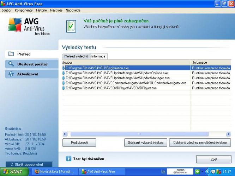Open the Nápověda menu

pyautogui.click(x=73, y=10)
